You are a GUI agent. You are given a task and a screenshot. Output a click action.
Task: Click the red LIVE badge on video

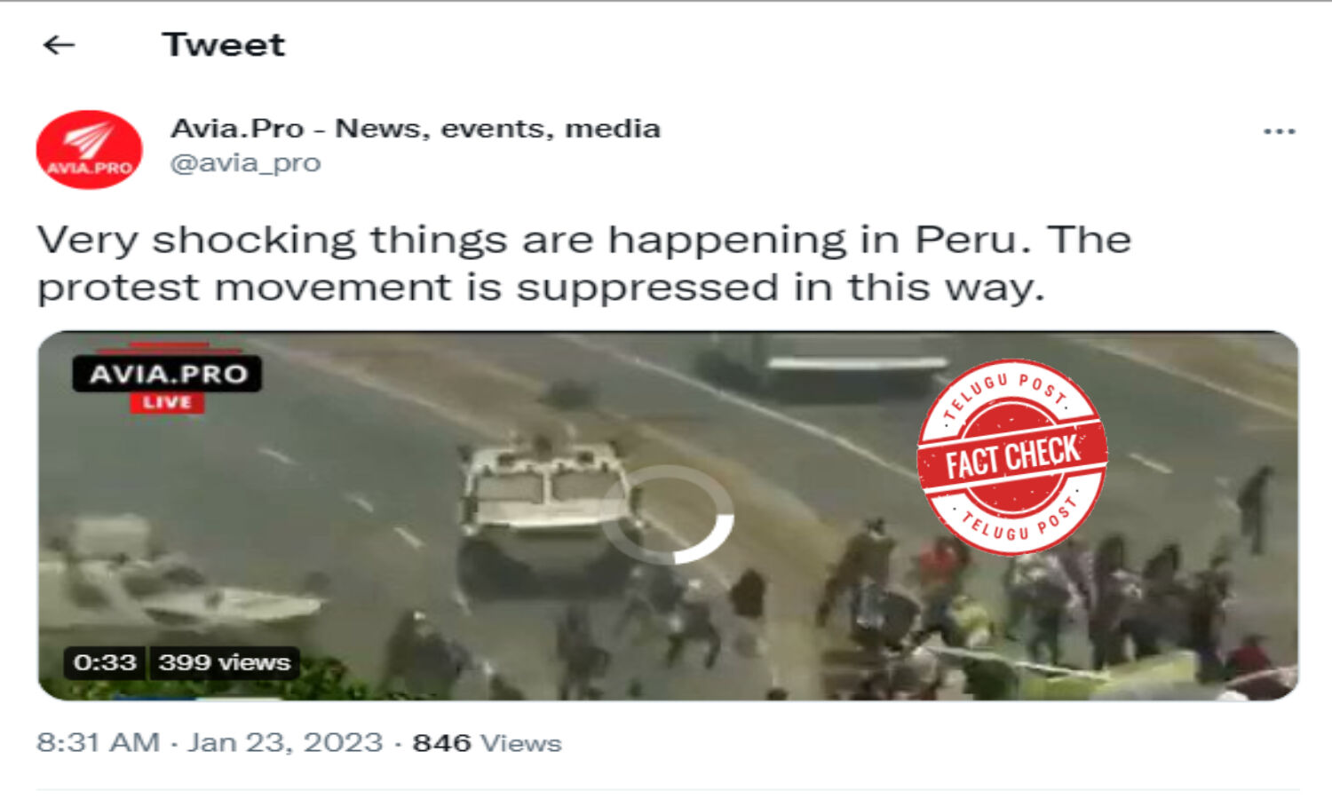168,402
